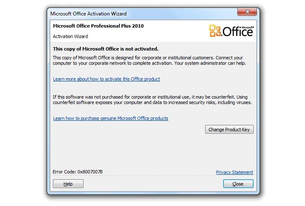Screen dimensions: 305x206
Task: Open Learn how to purchase genuine products link
Action: (x=110, y=118)
